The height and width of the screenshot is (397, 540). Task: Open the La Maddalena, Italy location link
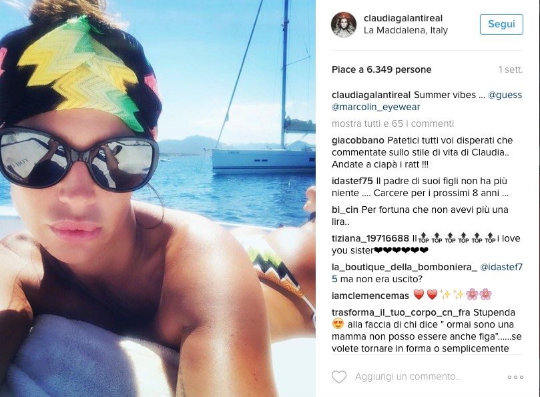tap(406, 30)
